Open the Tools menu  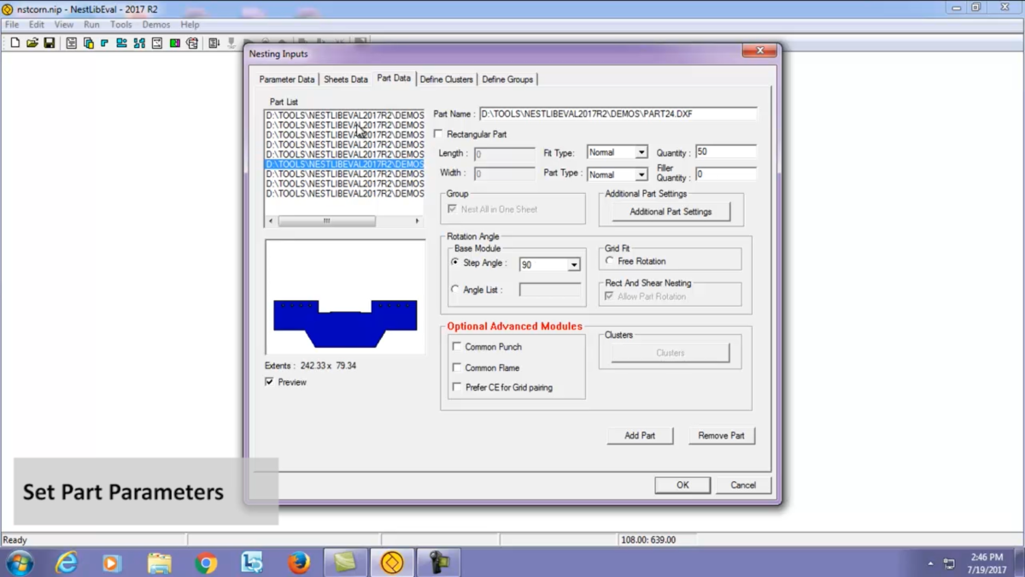[120, 25]
